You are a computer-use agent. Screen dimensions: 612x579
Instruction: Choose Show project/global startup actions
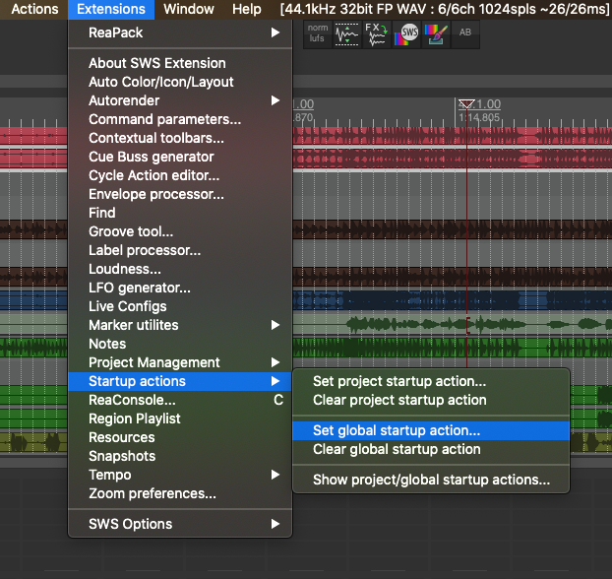click(431, 480)
